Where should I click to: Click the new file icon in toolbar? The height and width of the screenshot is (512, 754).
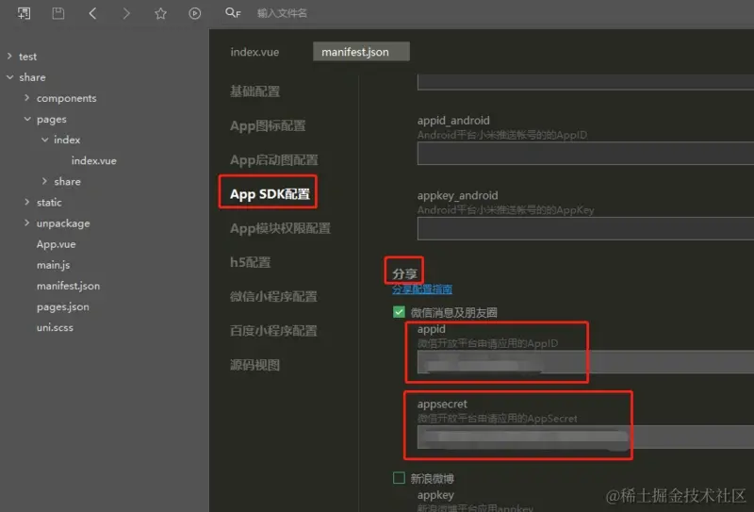[24, 13]
